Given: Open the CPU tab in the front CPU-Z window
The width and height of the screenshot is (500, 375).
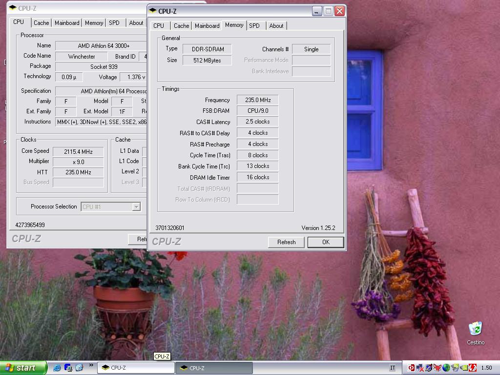Looking at the screenshot, I should pos(159,25).
